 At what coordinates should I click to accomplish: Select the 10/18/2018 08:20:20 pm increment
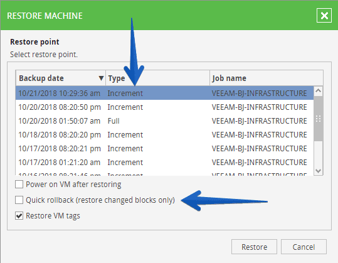pos(165,134)
